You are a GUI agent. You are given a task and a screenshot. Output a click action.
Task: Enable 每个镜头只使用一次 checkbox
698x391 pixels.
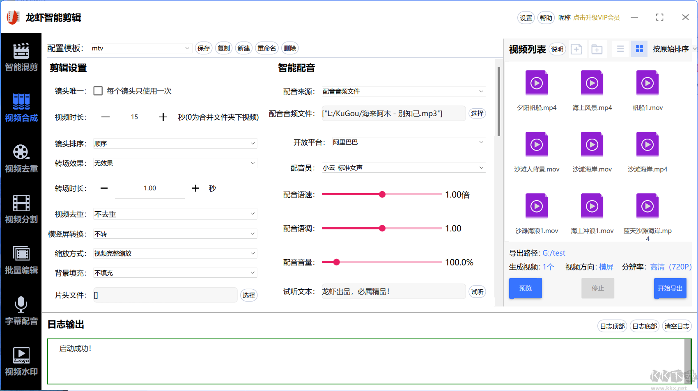point(98,91)
